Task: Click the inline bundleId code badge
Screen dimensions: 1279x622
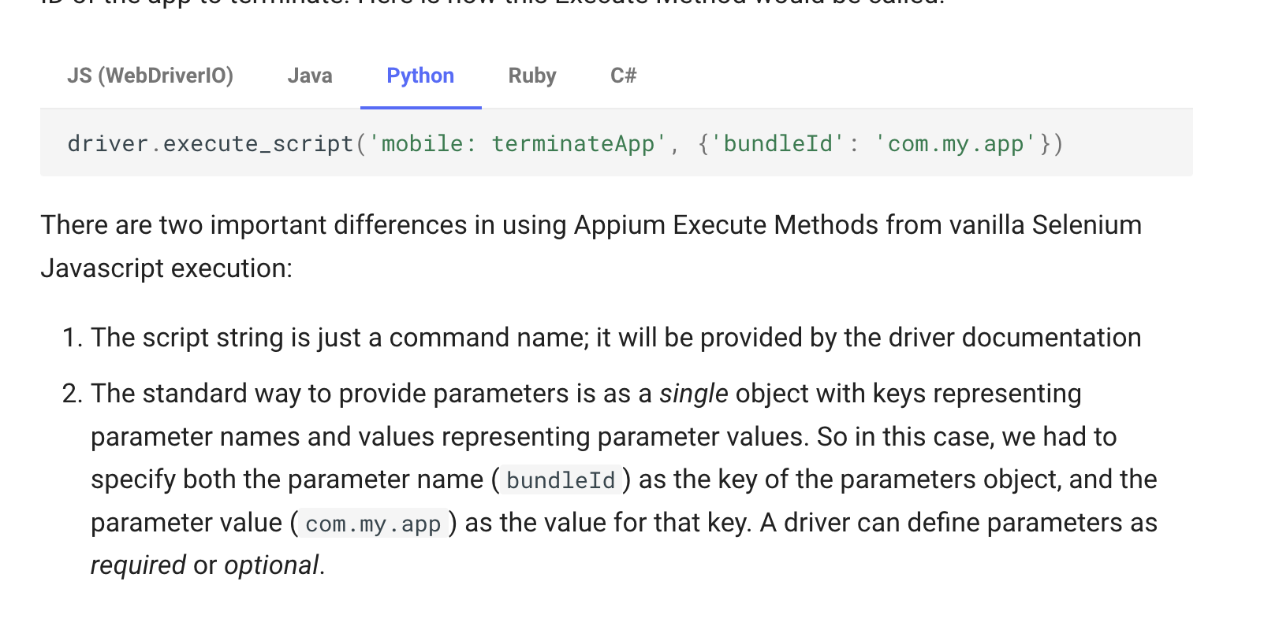Action: pyautogui.click(x=560, y=480)
